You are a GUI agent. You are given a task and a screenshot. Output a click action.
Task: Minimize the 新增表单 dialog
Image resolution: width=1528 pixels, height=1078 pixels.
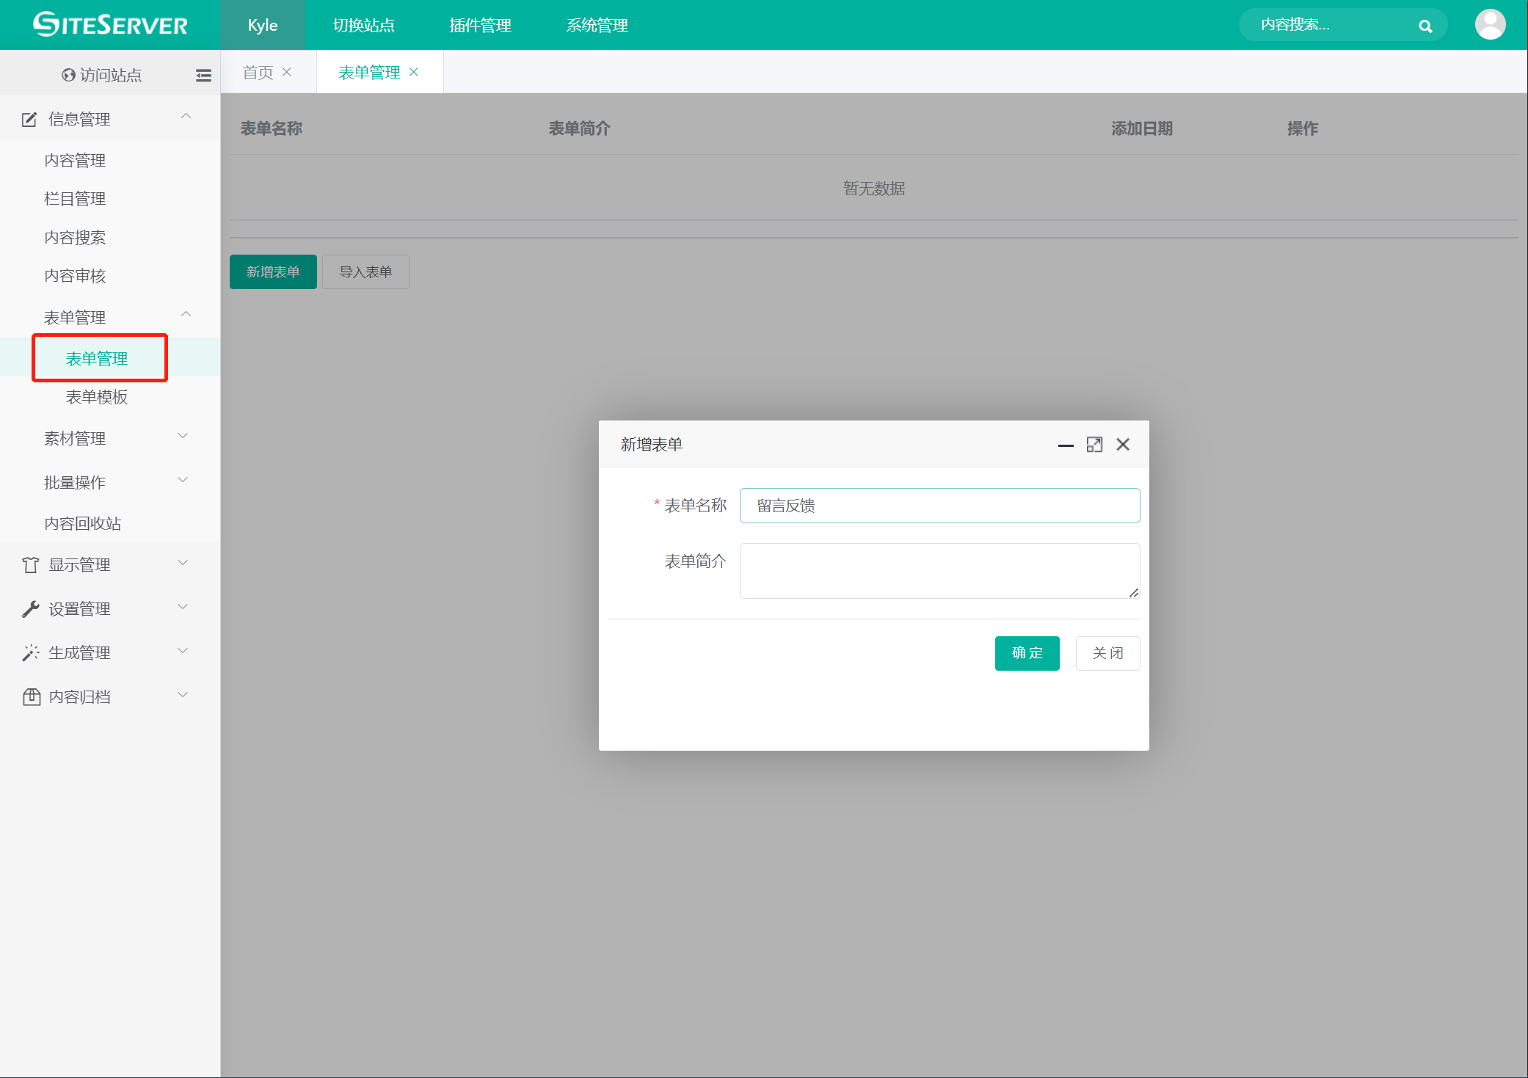1066,445
